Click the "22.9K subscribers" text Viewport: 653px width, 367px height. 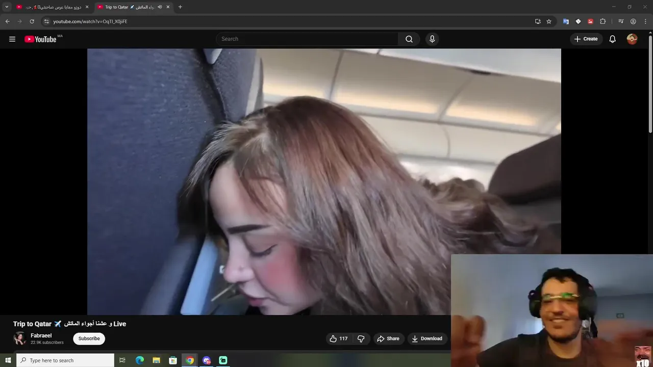coord(47,343)
